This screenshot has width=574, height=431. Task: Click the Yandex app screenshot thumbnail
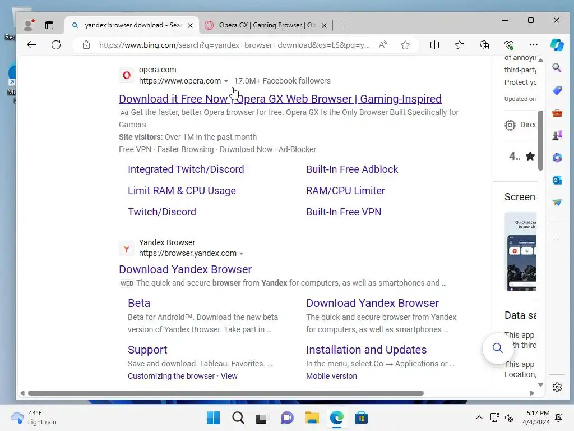pos(521,251)
